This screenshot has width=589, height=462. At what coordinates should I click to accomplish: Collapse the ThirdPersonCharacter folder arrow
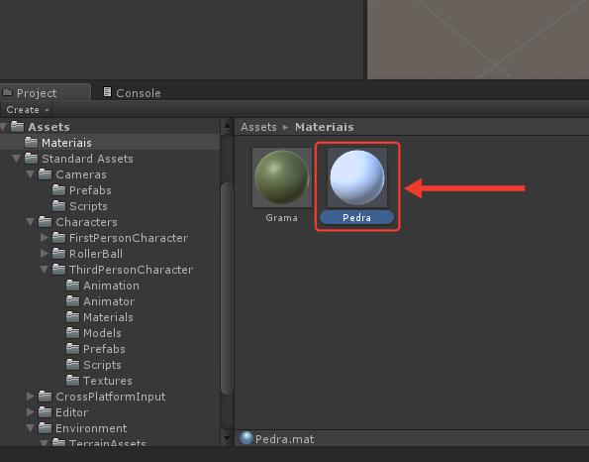44,270
